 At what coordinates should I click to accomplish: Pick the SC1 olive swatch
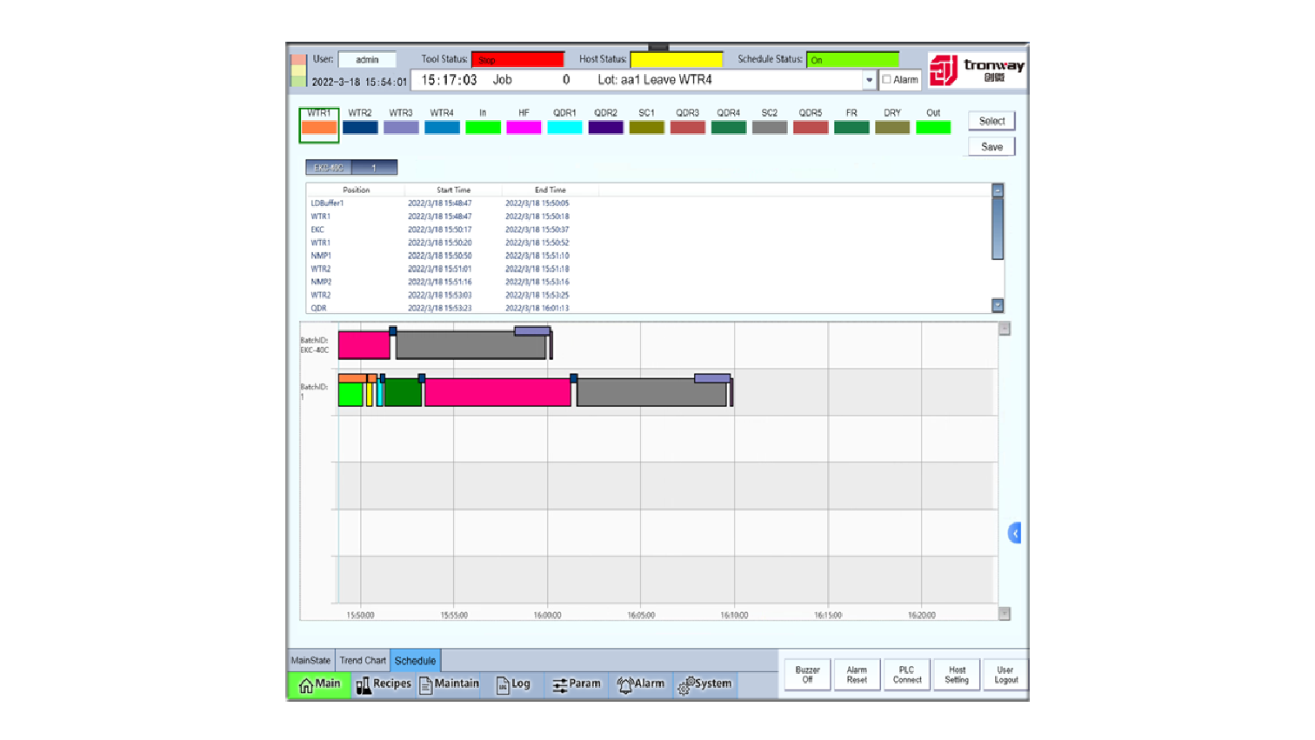646,128
